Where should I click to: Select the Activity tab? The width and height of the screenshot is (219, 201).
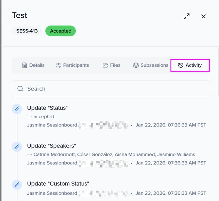[x=190, y=65]
